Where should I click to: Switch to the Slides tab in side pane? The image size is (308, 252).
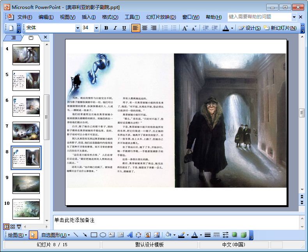point(31,37)
